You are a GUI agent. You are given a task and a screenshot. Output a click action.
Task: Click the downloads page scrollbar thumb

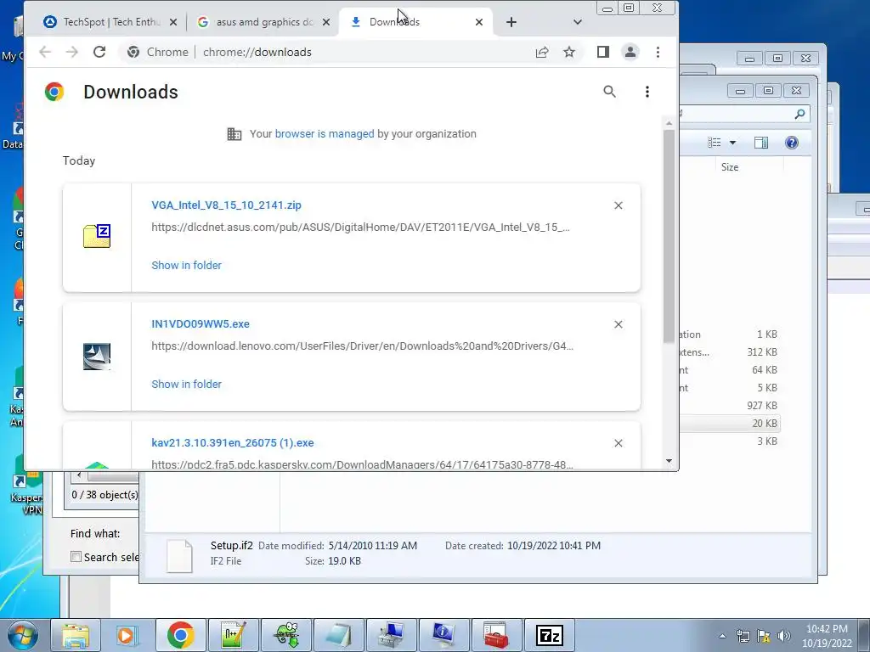[669, 236]
